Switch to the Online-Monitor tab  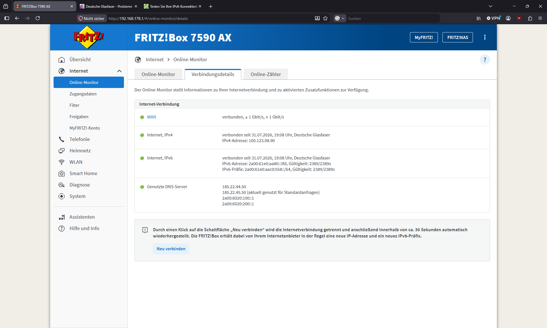click(158, 74)
